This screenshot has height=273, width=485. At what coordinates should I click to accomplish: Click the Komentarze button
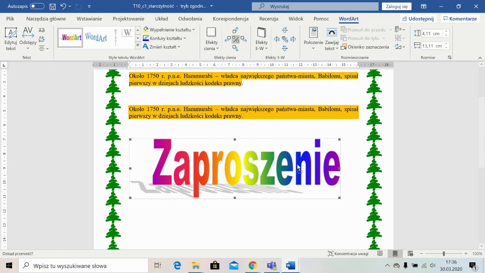[460, 19]
